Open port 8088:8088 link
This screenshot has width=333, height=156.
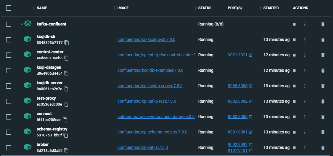pyautogui.click(x=238, y=86)
